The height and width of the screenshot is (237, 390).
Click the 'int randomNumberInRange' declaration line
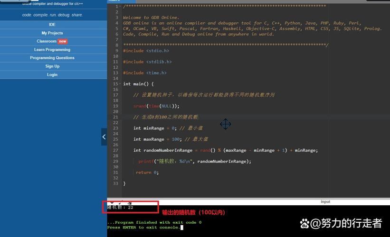[225, 150]
